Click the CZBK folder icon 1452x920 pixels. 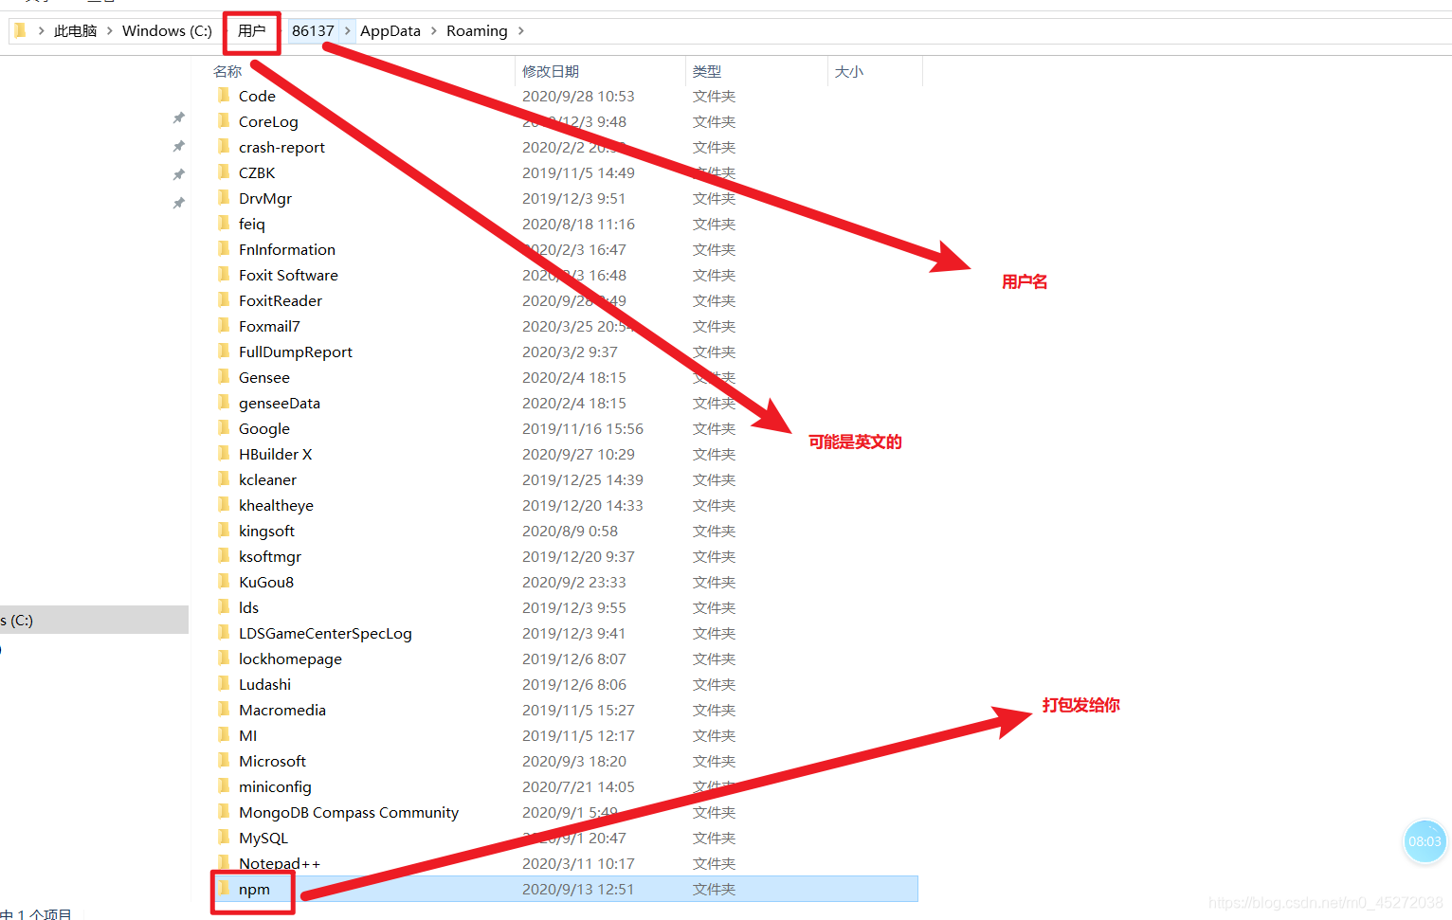pyautogui.click(x=224, y=171)
